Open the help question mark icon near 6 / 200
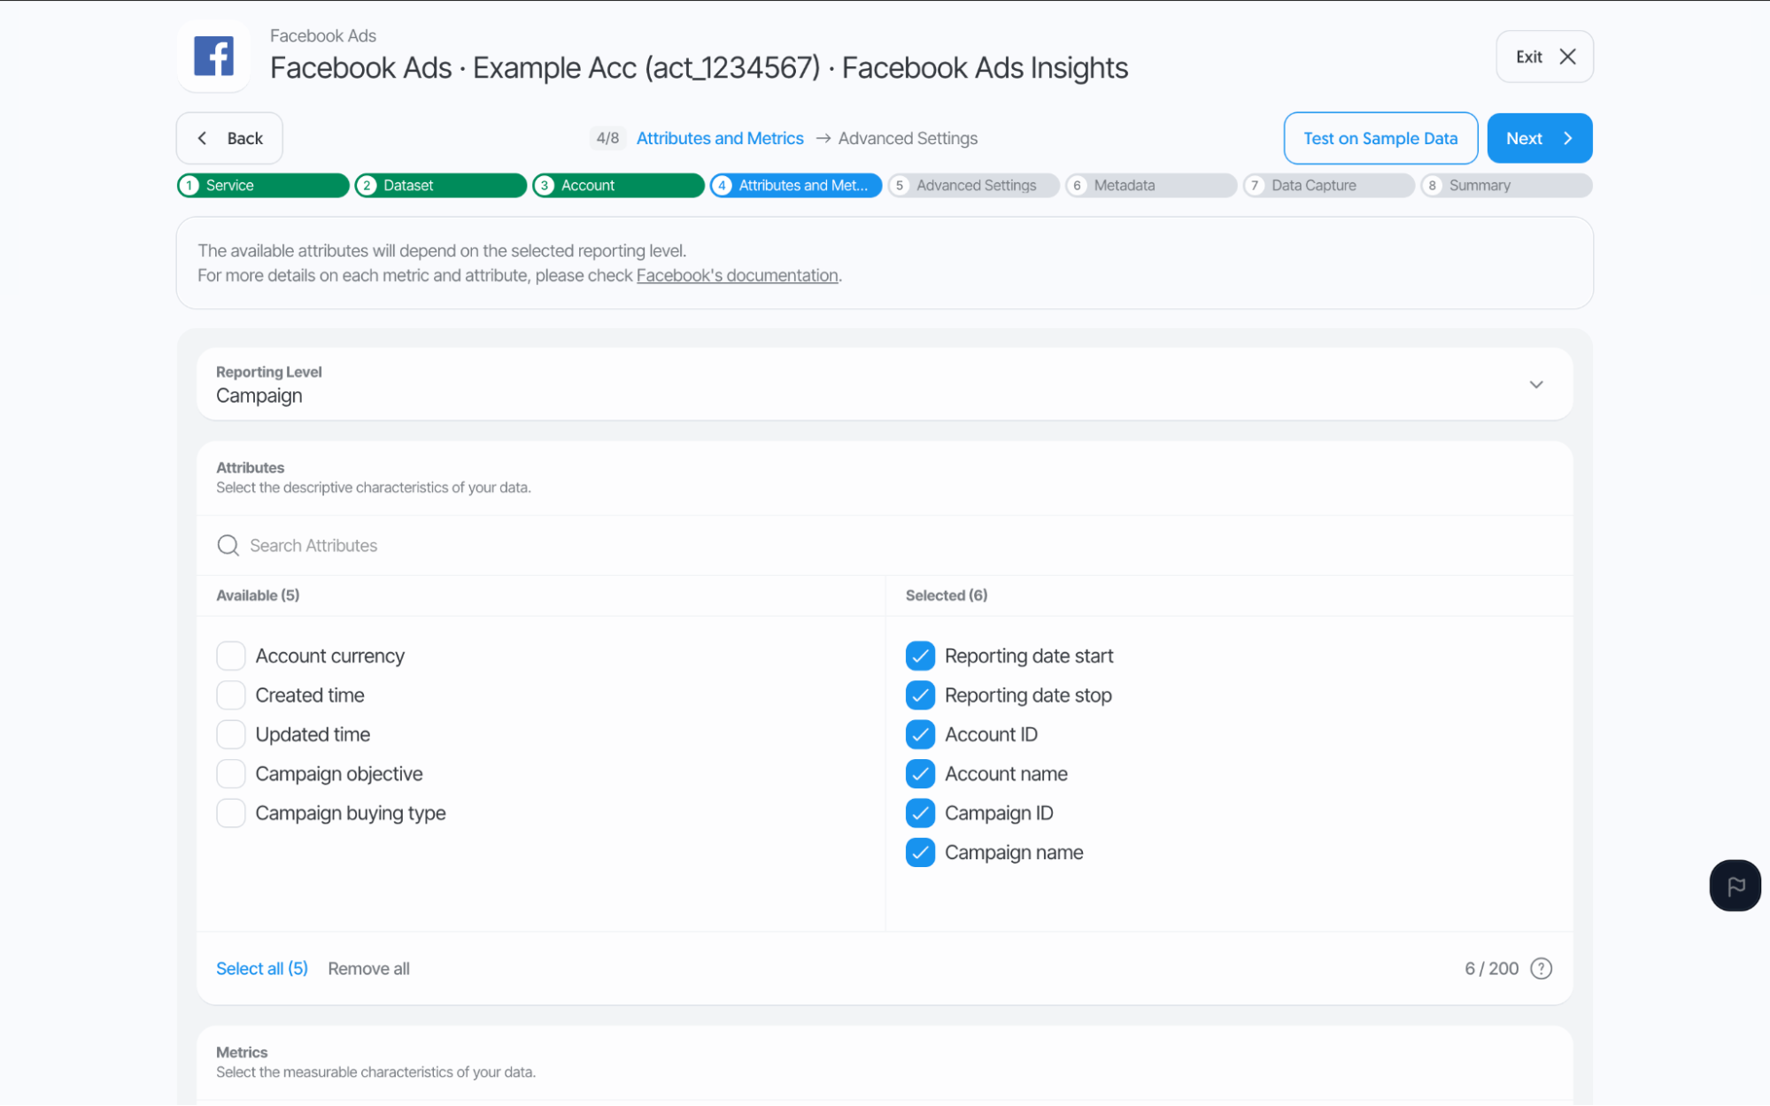This screenshot has height=1106, width=1770. [x=1541, y=968]
